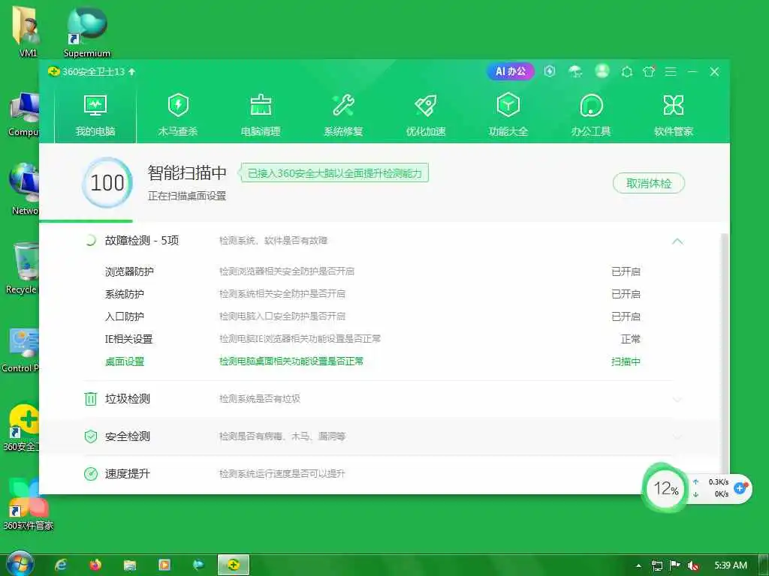Click the muted volume tray icon
Screen dimensions: 769x576
(693, 565)
